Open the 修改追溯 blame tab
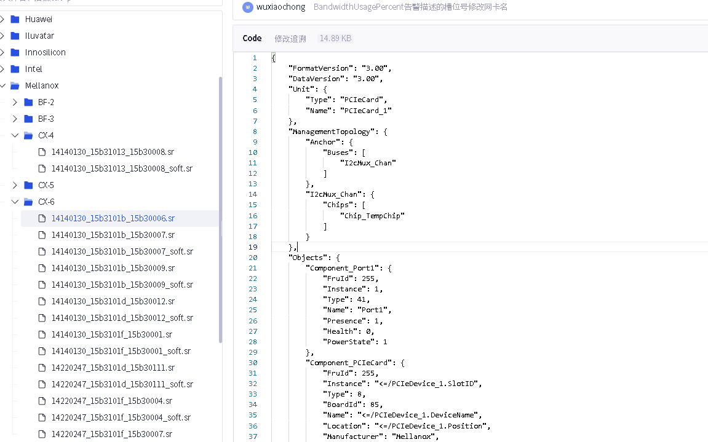708x442 pixels. click(x=290, y=39)
